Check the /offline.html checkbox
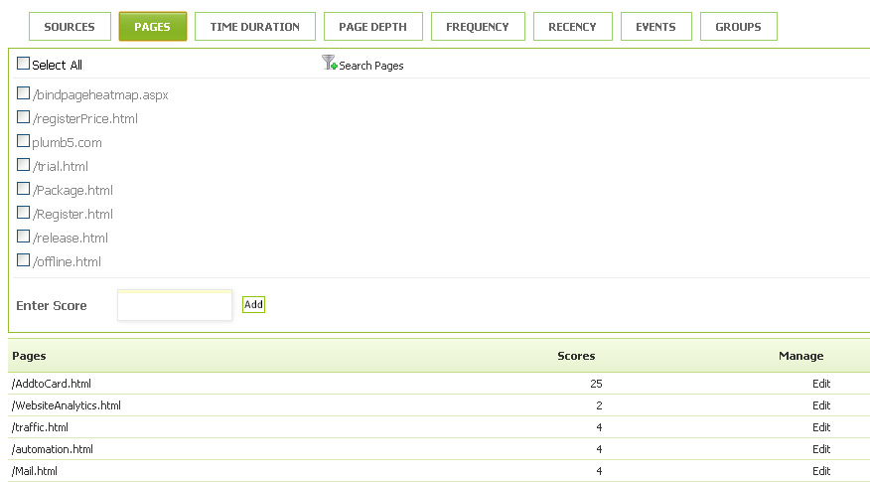The height and width of the screenshot is (482, 870). [x=23, y=260]
